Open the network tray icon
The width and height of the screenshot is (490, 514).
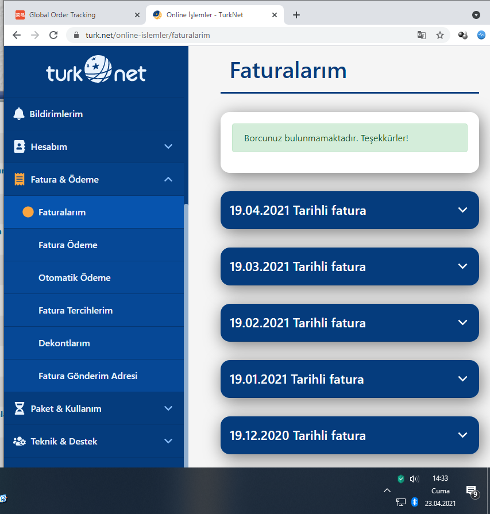(401, 502)
